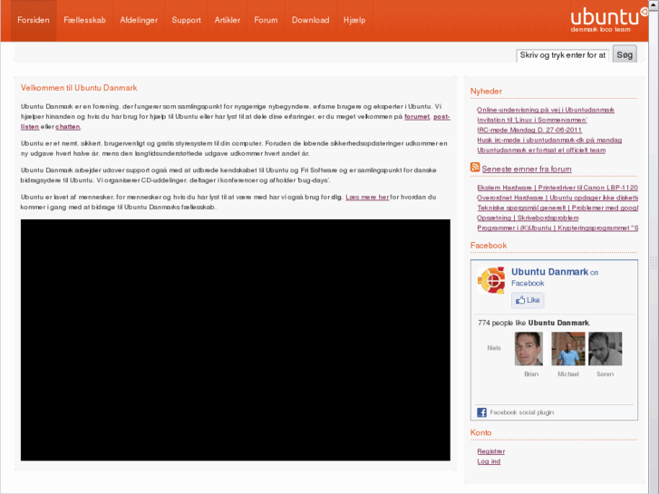Open Brian's Facebook profile photo
This screenshot has height=494, width=659.
pyautogui.click(x=528, y=349)
